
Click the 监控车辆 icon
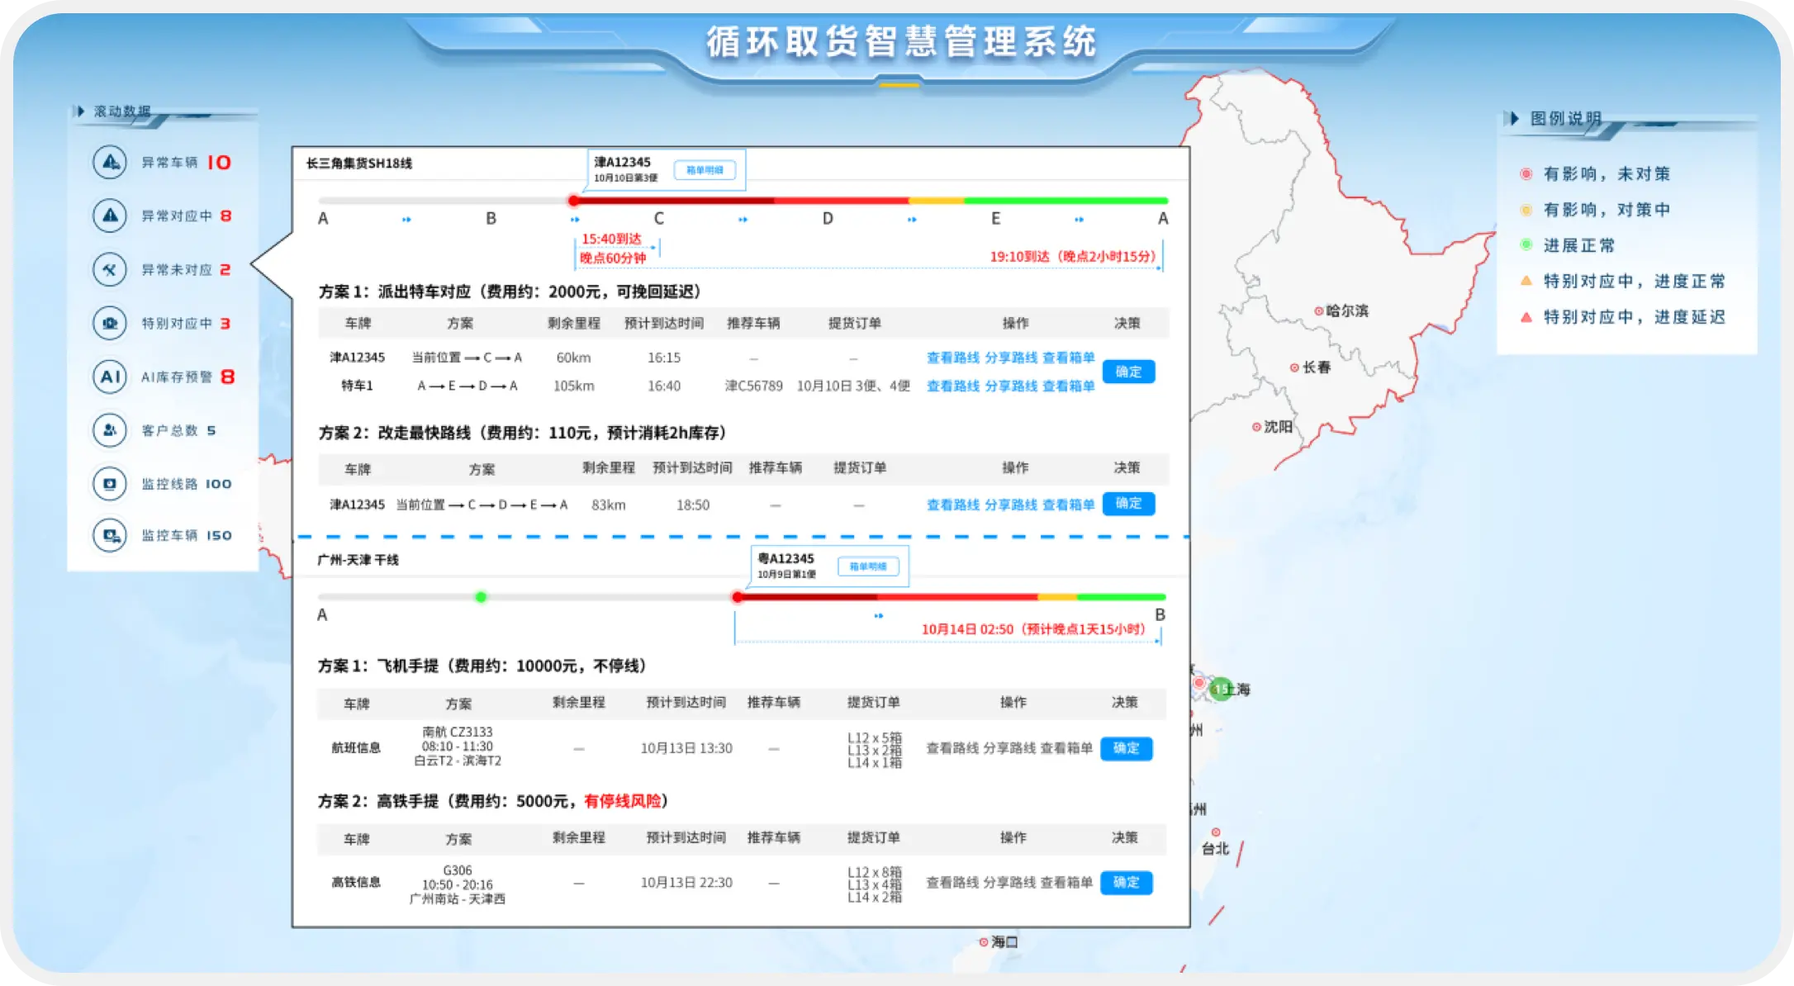pyautogui.click(x=110, y=535)
